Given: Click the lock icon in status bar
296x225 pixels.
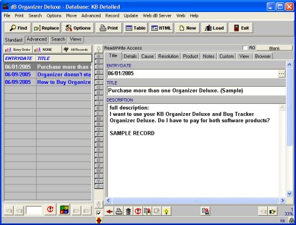Looking at the screenshot, I should (291, 220).
